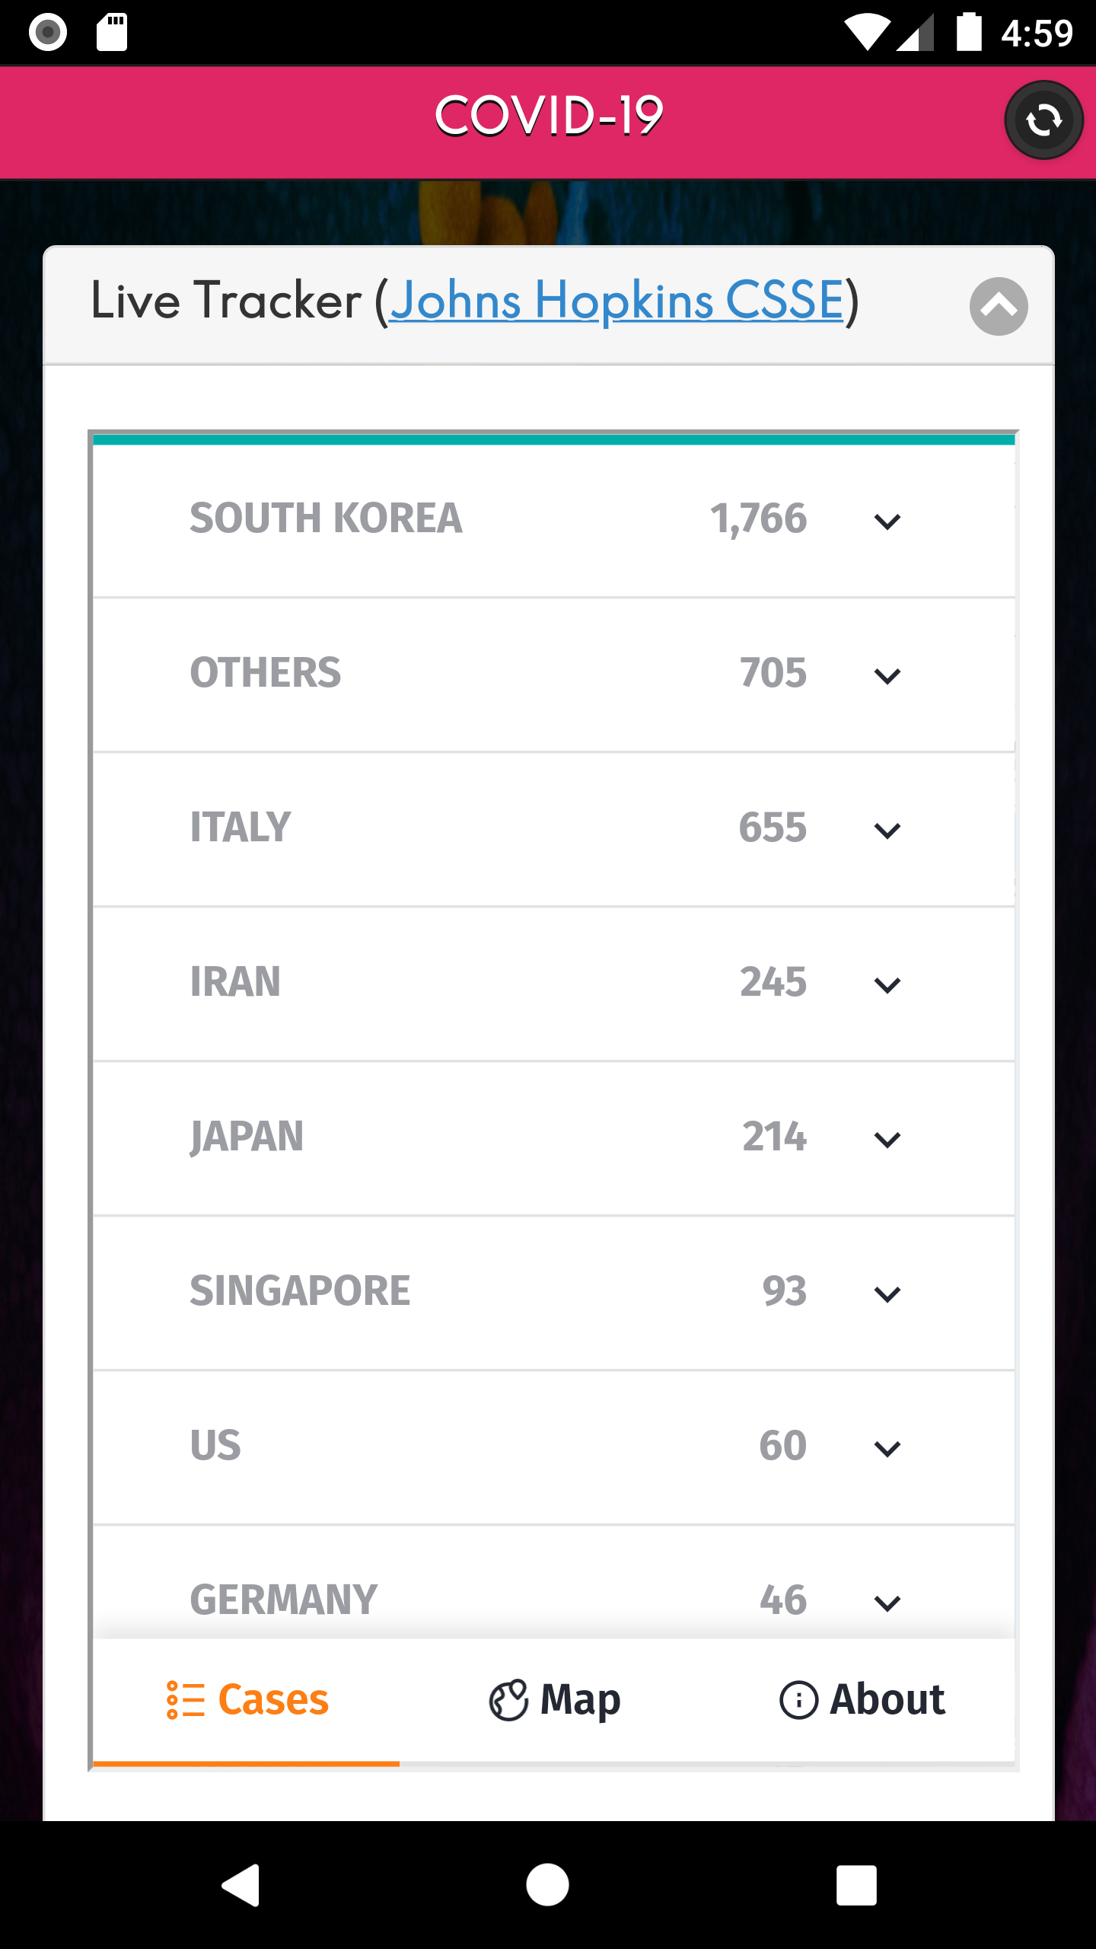Expand the Germany row chevron

887,1603
